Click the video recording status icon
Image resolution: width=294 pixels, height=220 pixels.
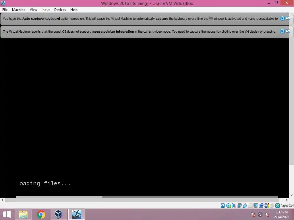(x=261, y=206)
